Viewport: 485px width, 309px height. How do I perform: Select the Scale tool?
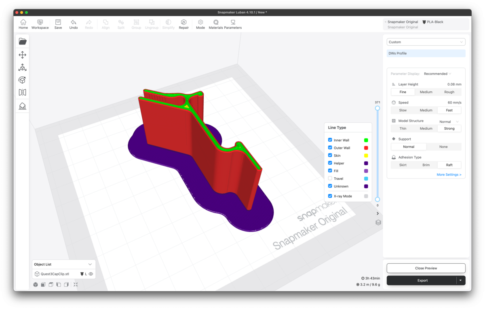pos(23,67)
